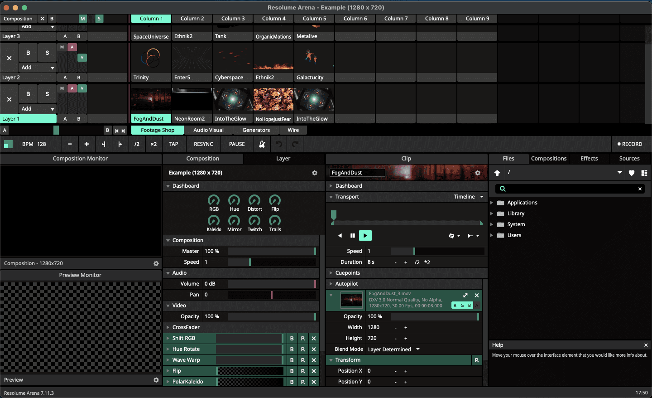Expand the Wave Warp effect
Screen dimensions: 652x398
tap(168, 360)
